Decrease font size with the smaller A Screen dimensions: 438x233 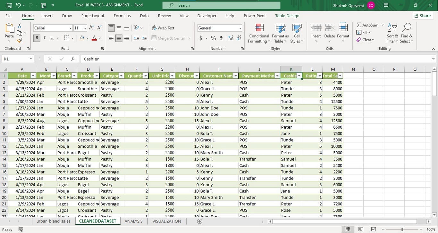100,28
